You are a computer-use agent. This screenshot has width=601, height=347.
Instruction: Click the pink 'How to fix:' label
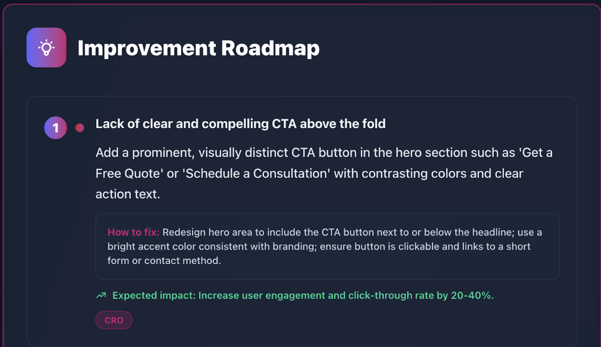(x=133, y=232)
